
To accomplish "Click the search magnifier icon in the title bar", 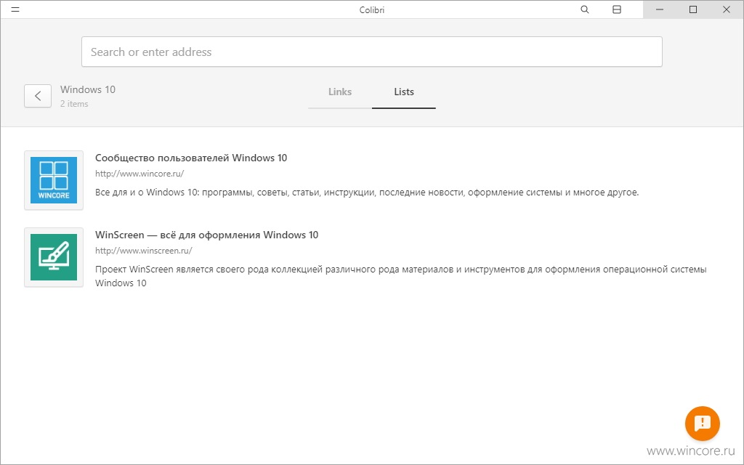I will [585, 9].
